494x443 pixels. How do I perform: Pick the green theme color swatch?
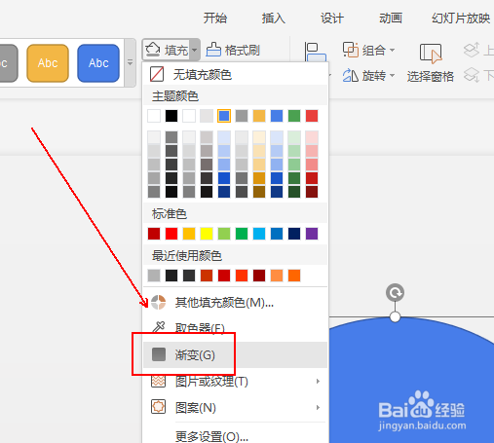[x=294, y=116]
